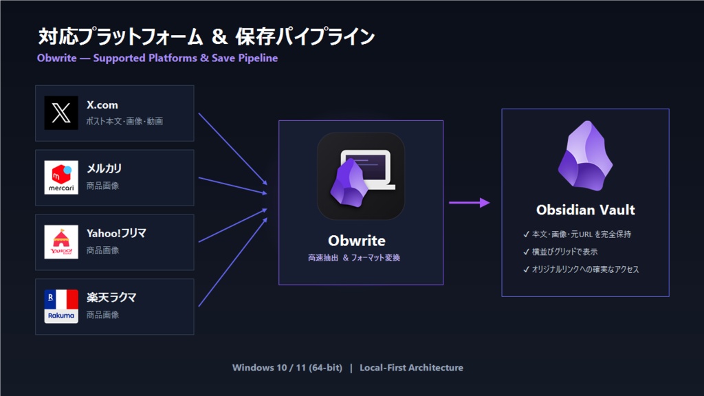Select the "メルカリ" platform title
The height and width of the screenshot is (396, 704).
tap(104, 168)
